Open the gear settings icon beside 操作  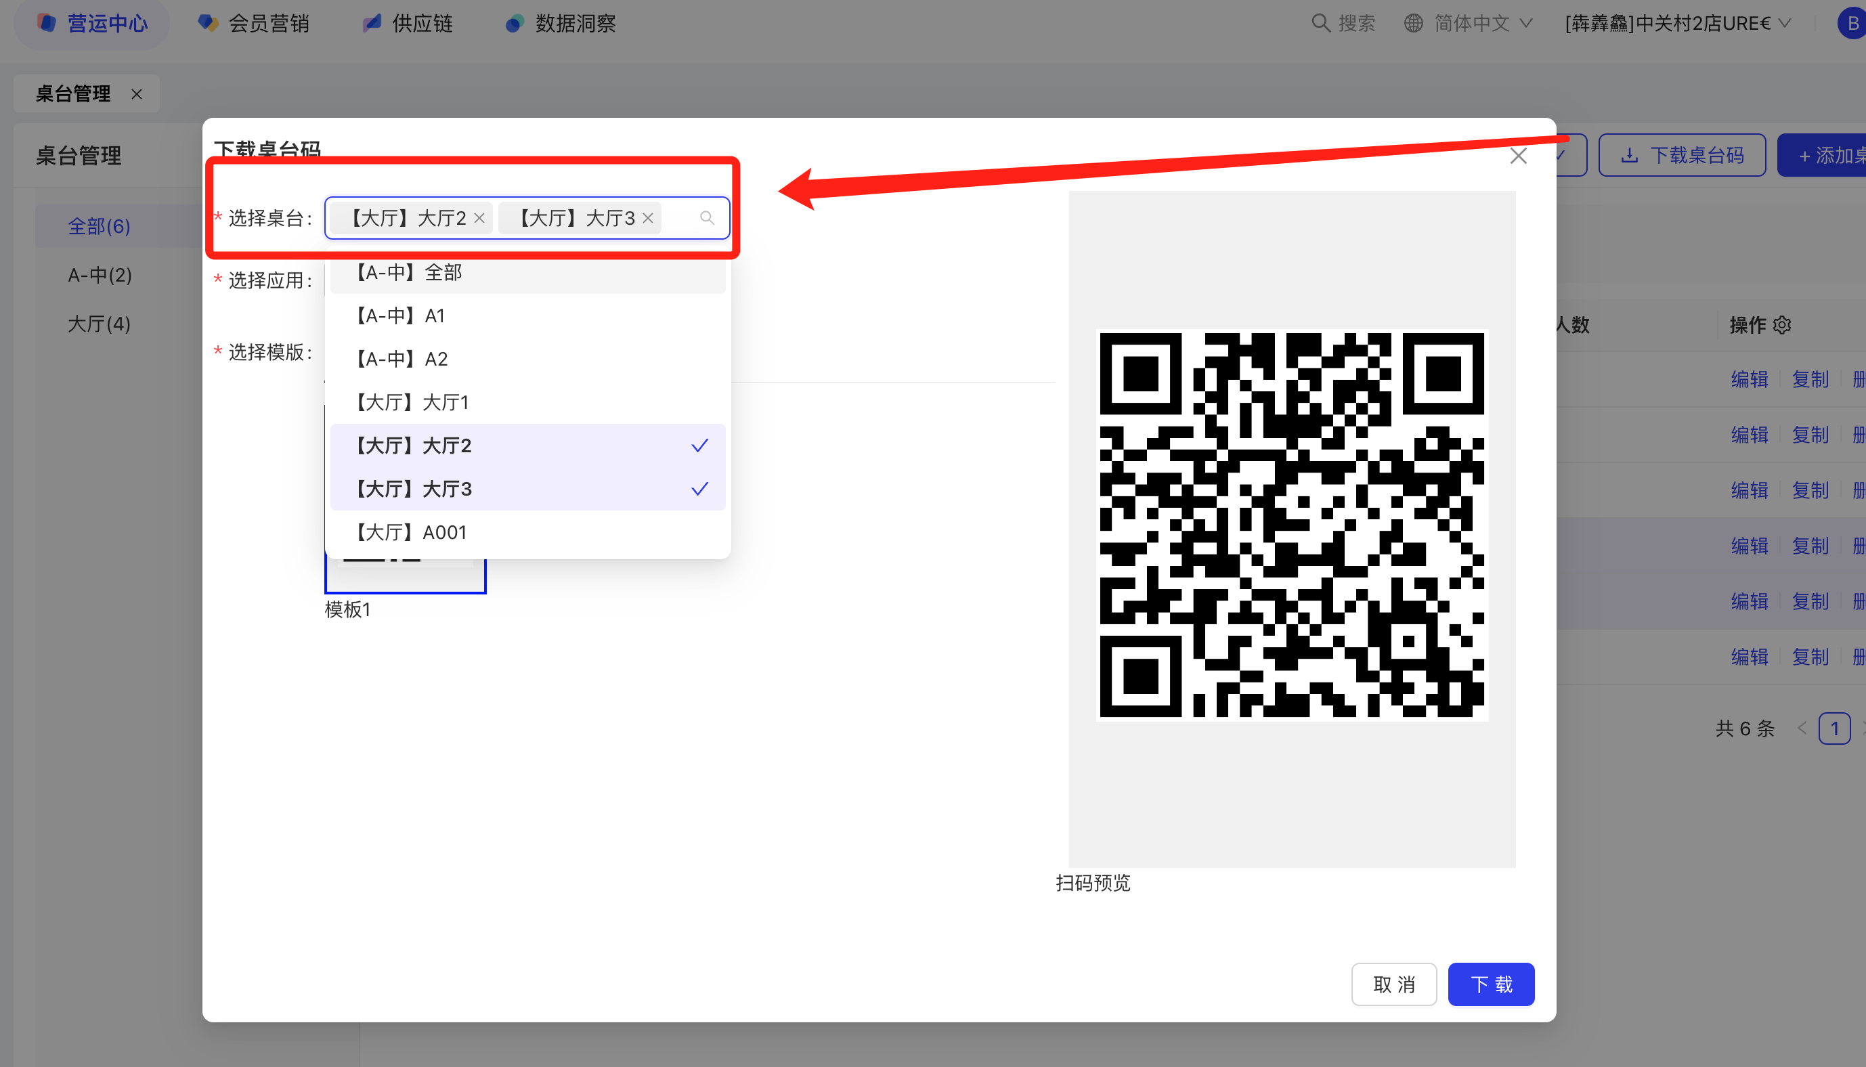[x=1783, y=325]
